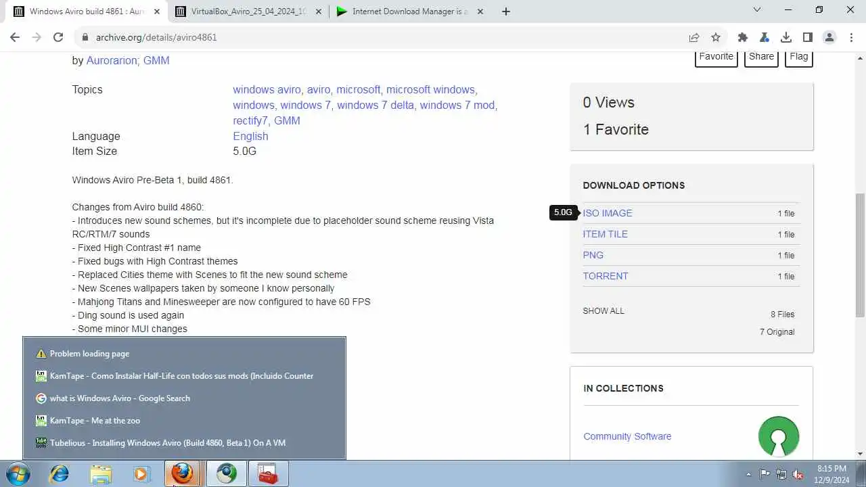Click the archive.org address bar
The width and height of the screenshot is (866, 487).
click(x=379, y=37)
